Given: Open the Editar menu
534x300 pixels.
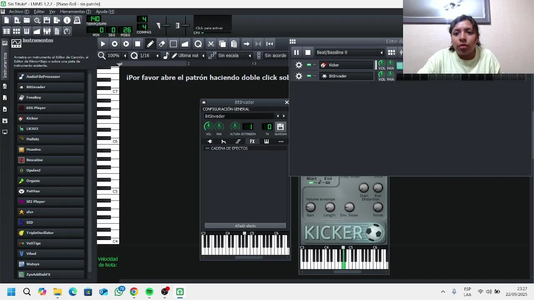Looking at the screenshot, I should (x=39, y=11).
